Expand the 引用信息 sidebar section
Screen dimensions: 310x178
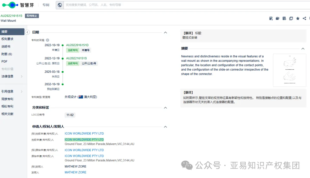9,91
